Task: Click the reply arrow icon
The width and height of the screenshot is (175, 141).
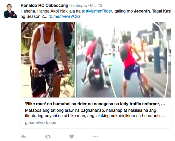Action: click(x=24, y=137)
